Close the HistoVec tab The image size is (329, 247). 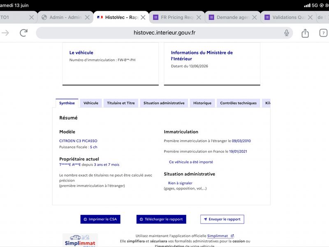tap(143, 17)
